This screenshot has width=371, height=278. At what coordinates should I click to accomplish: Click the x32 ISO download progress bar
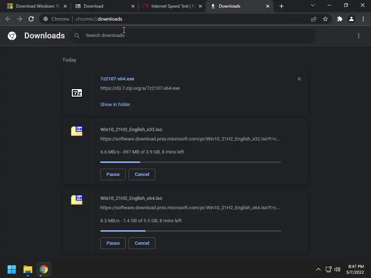191,162
